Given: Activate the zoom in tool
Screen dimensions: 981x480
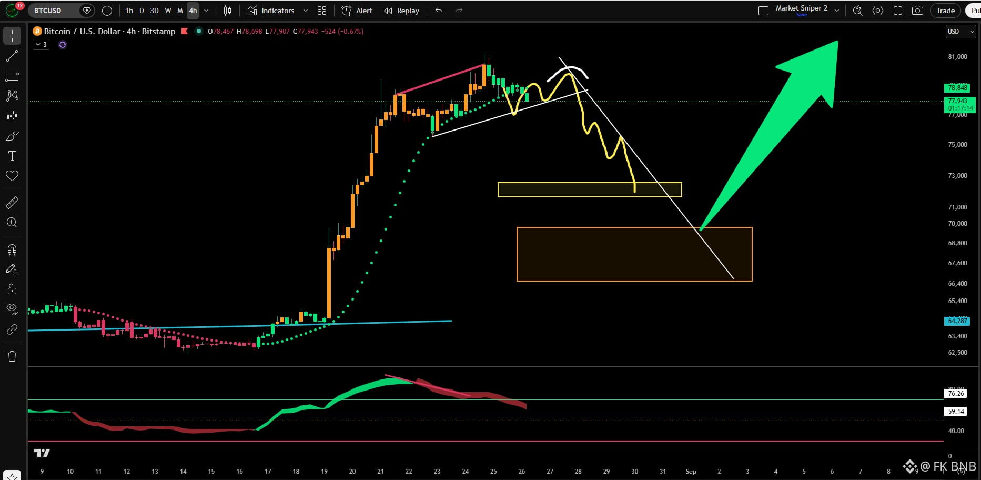Looking at the screenshot, I should click(12, 223).
